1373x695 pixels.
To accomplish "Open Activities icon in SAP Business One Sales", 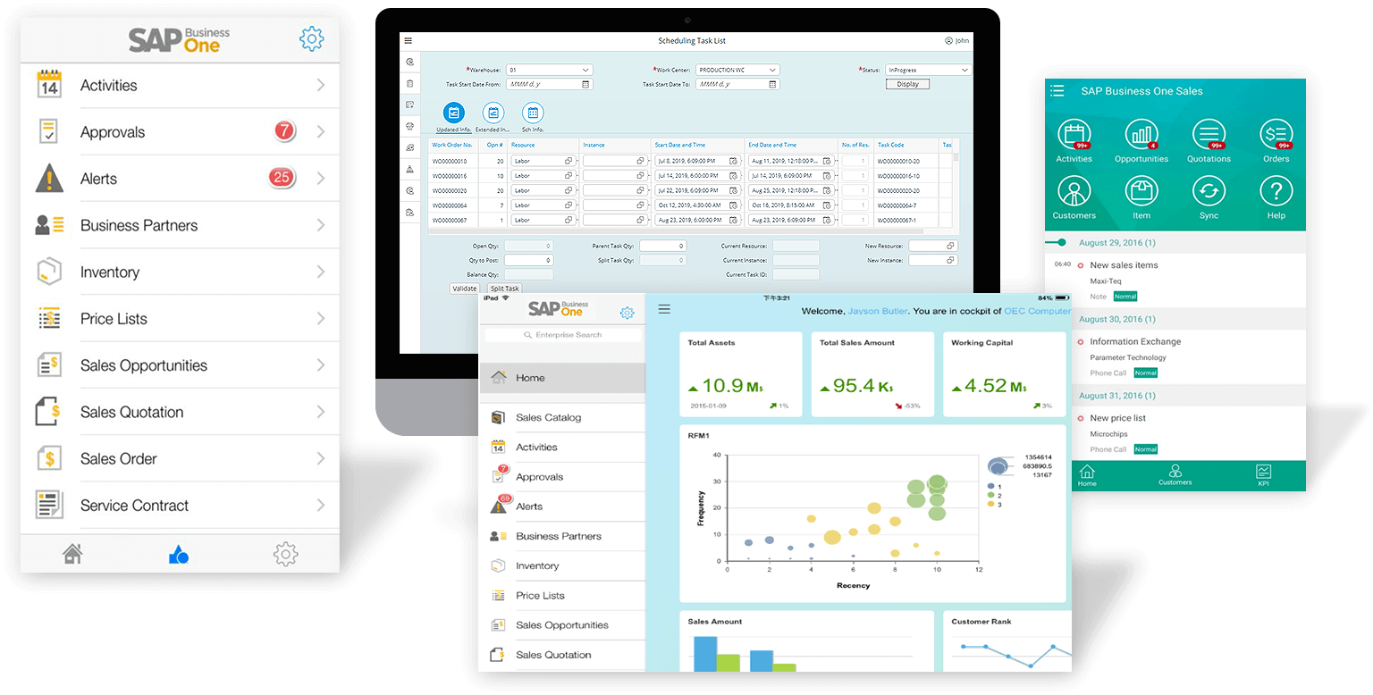I will click(x=1074, y=135).
